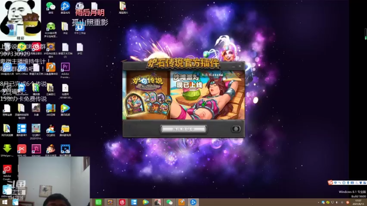Launch the 欢乐斗地主 game shortcut
Screen dimensions: 367x206
50,150
